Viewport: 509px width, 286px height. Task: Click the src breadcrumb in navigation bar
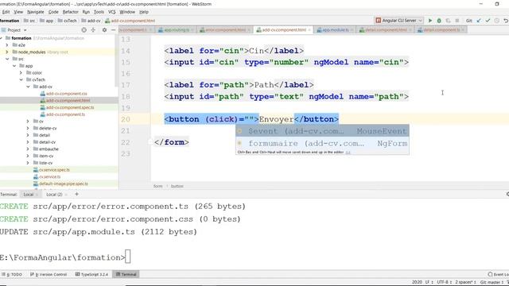point(29,21)
